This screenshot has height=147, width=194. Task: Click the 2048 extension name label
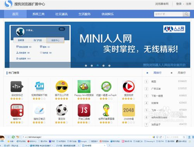coord(128,119)
